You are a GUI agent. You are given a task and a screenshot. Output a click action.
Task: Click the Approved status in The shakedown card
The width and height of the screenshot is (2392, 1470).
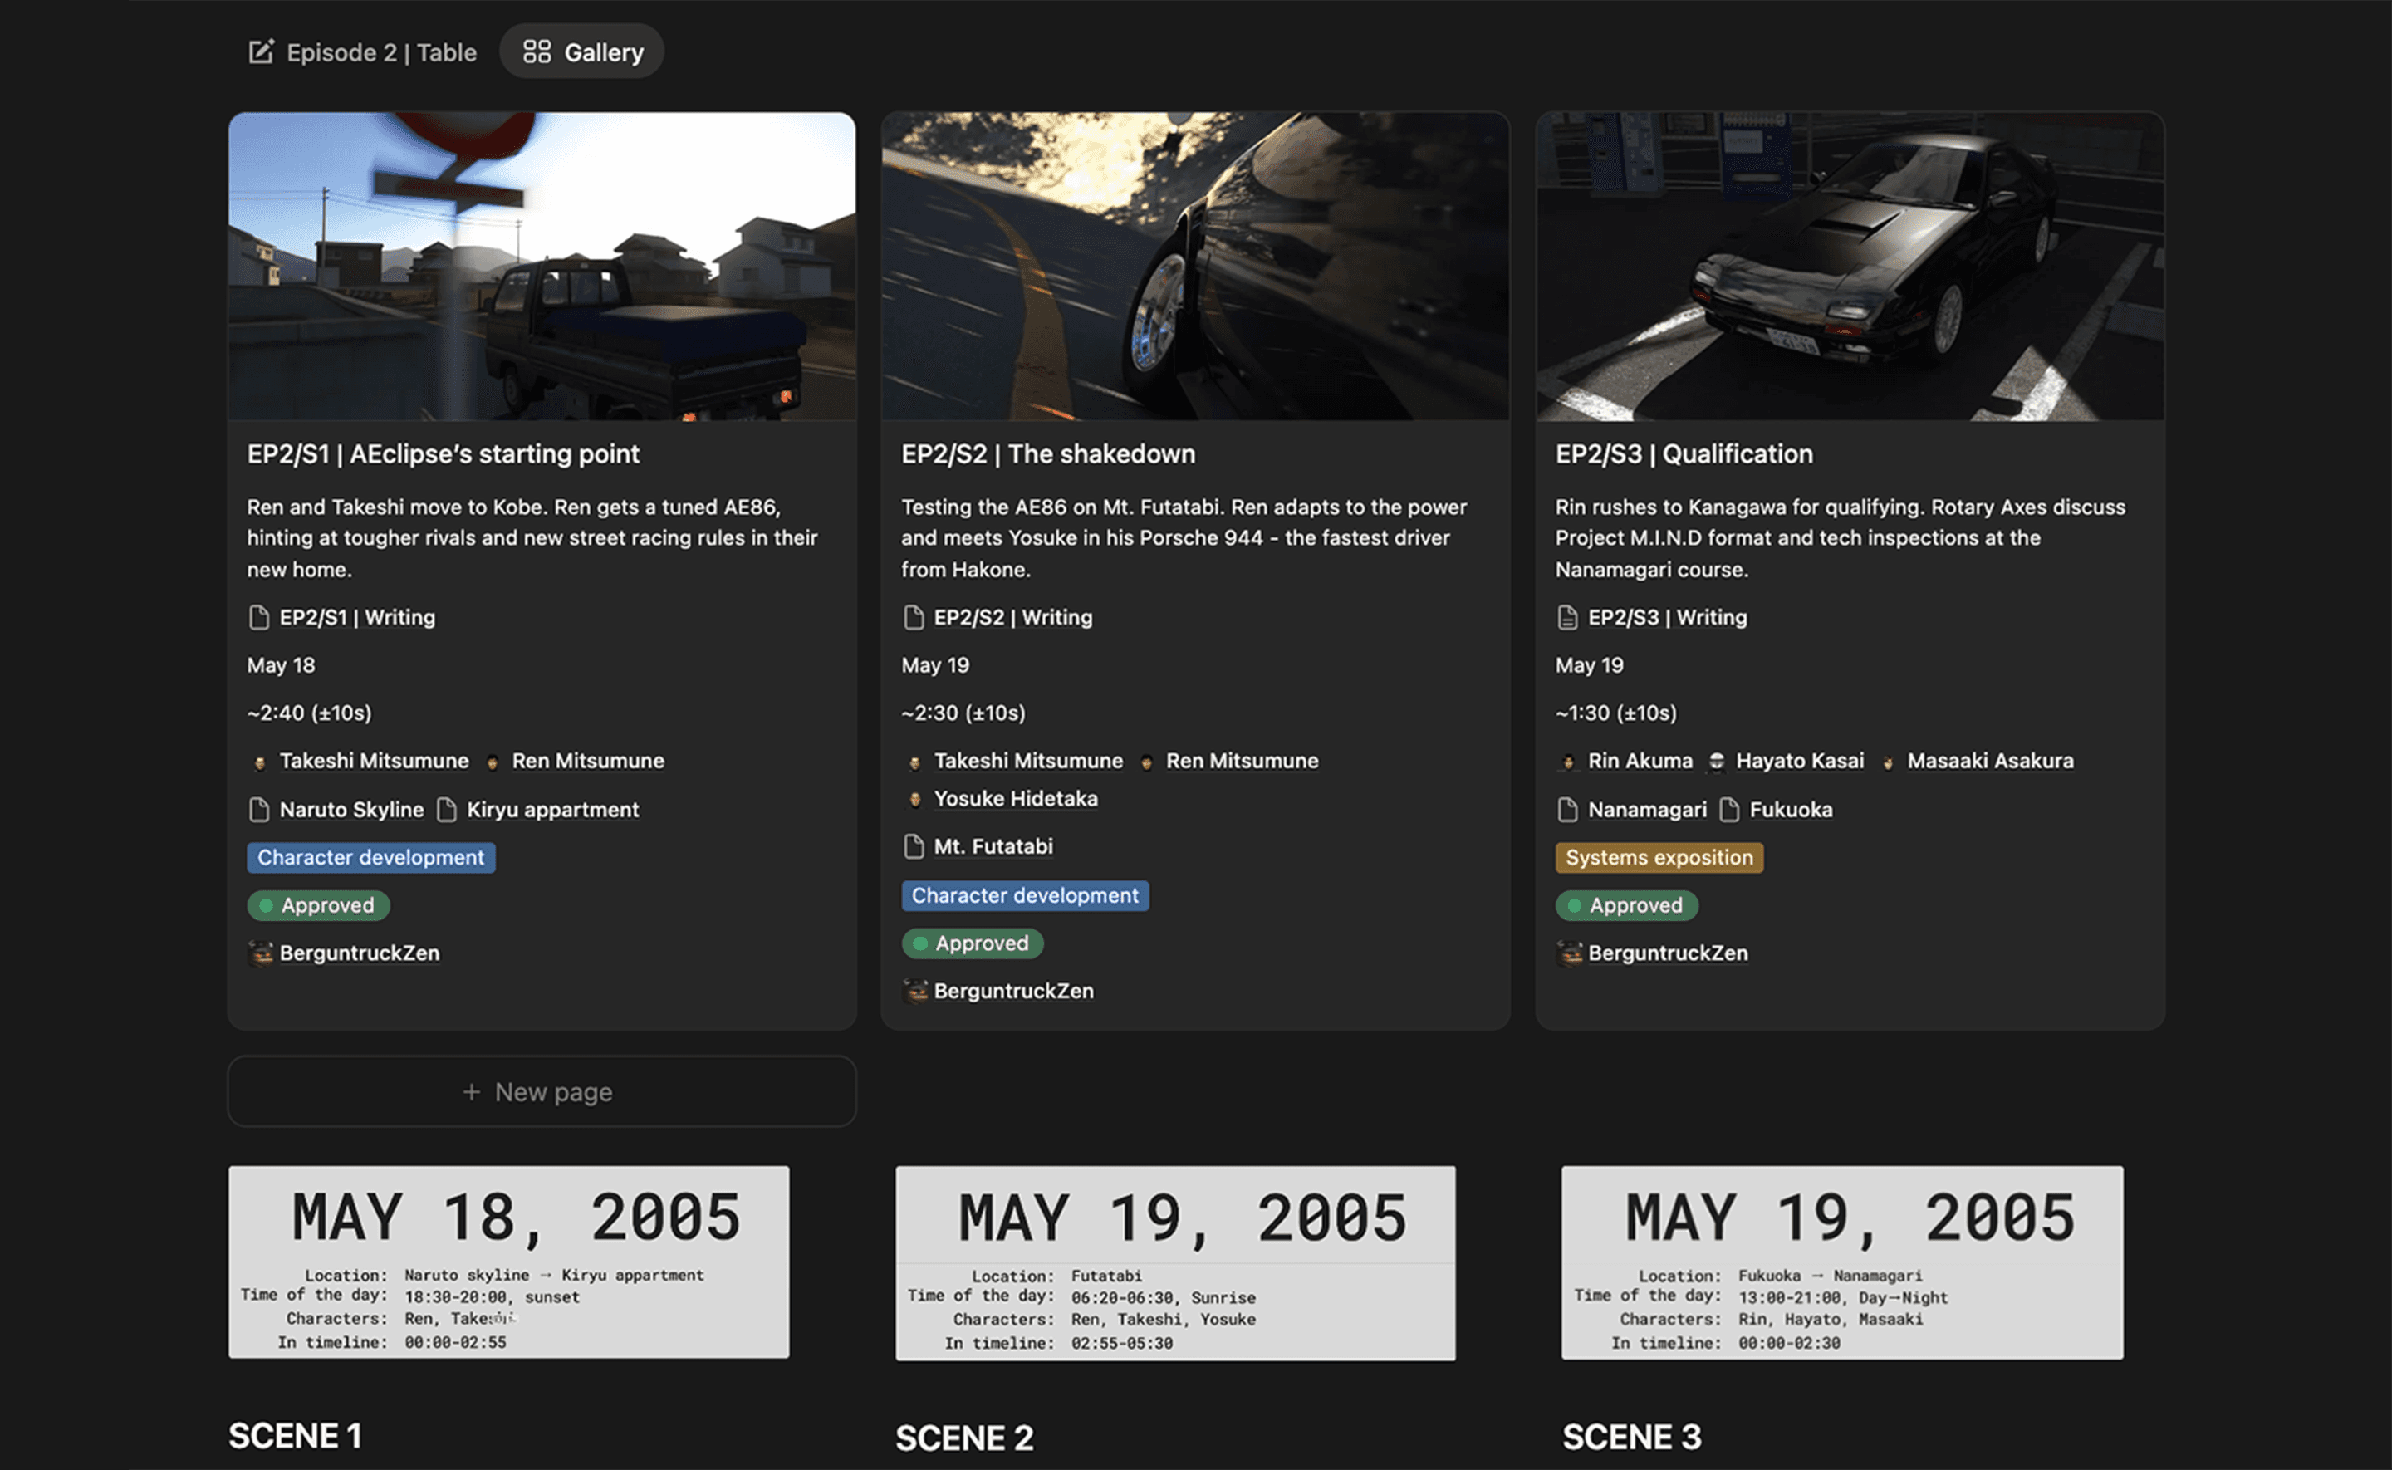coord(972,943)
